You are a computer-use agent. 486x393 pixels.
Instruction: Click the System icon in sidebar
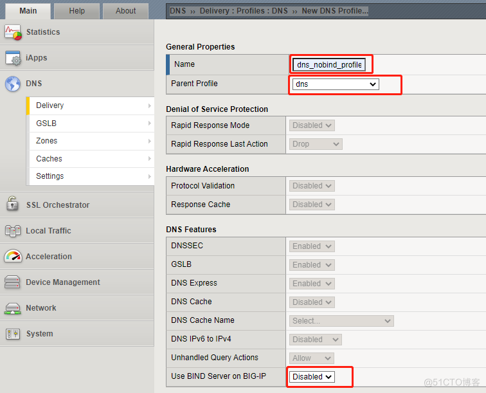(13, 333)
